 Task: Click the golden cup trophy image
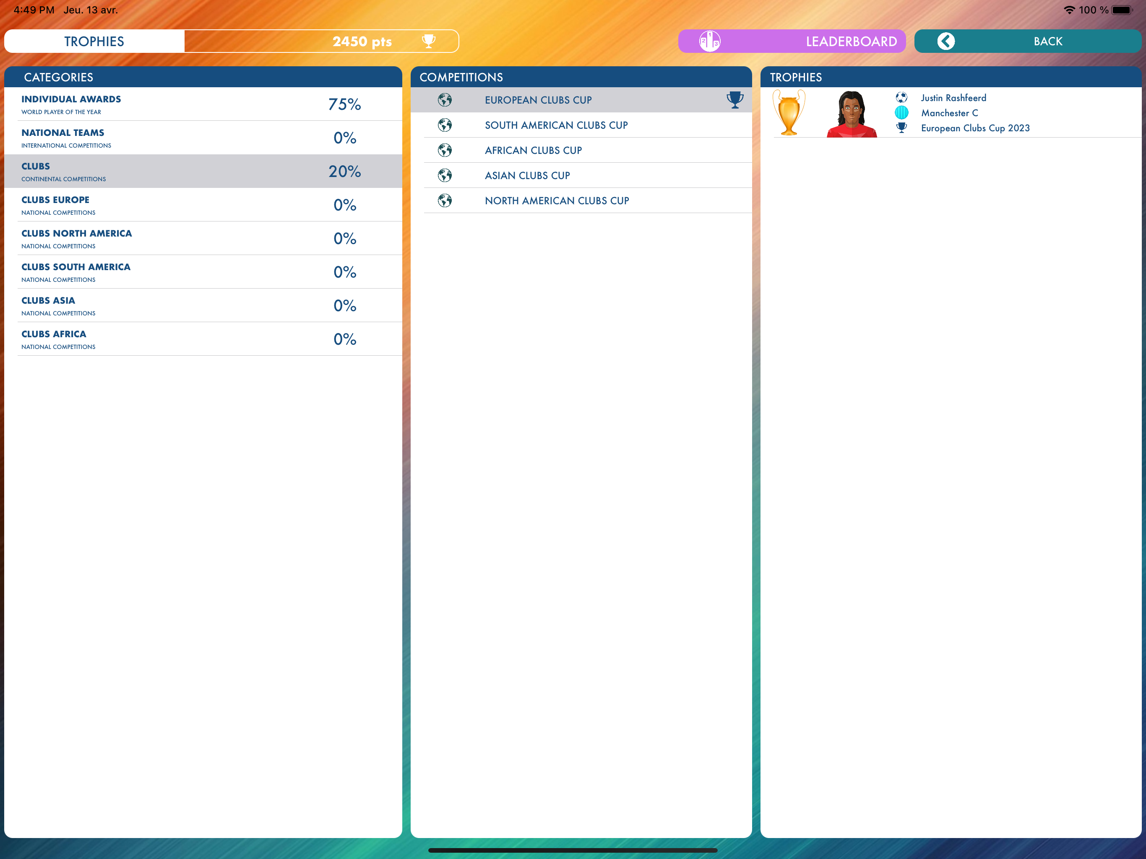tap(789, 112)
